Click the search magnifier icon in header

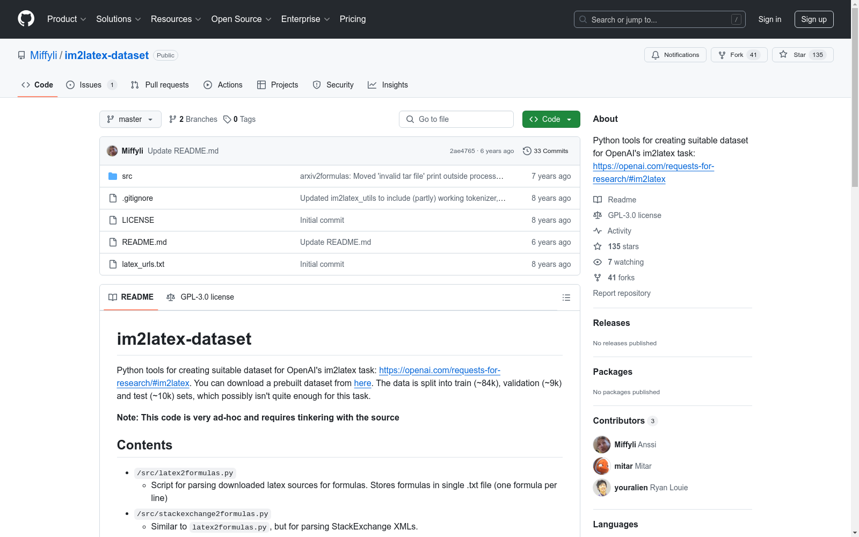click(583, 19)
